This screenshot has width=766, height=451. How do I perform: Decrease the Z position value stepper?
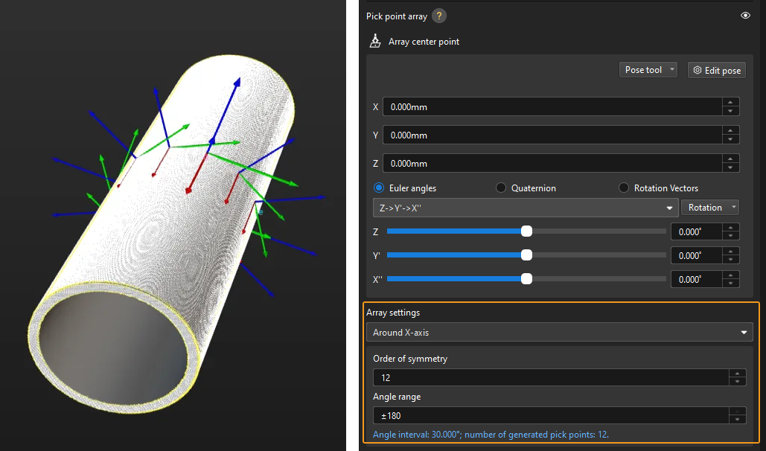[730, 167]
